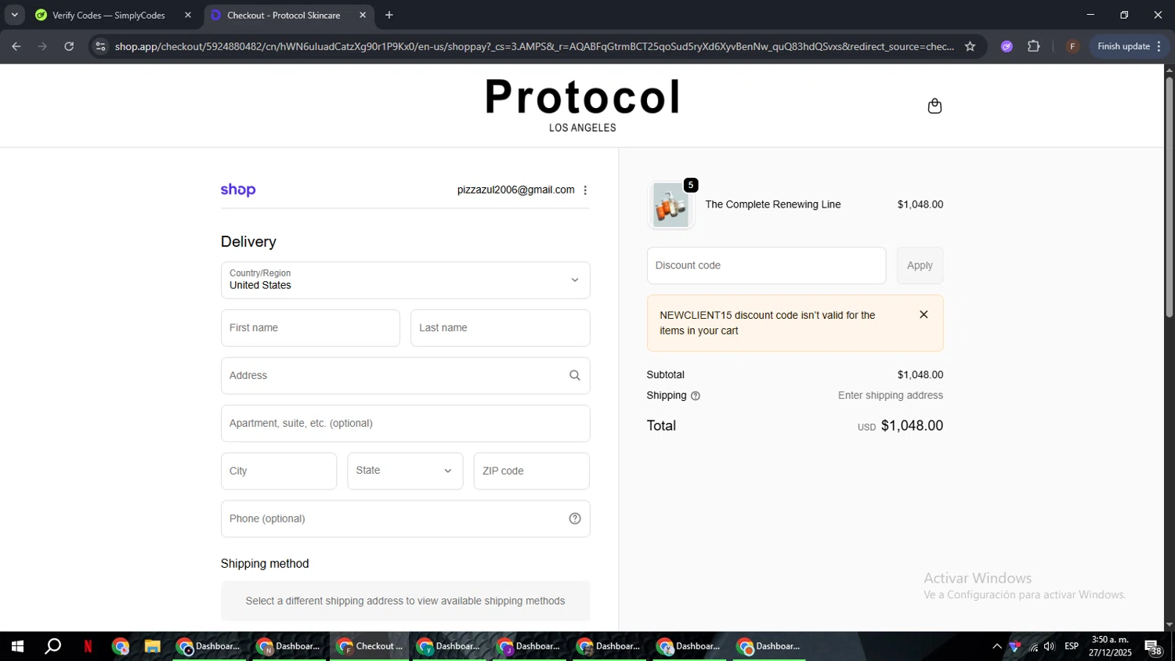Open the Country/Region dropdown
Screen dimensions: 1175x661
tap(405, 280)
